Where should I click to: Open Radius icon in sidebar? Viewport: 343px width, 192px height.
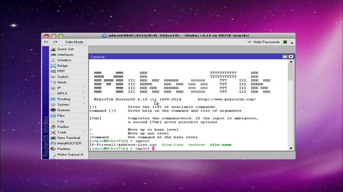pos(53,127)
